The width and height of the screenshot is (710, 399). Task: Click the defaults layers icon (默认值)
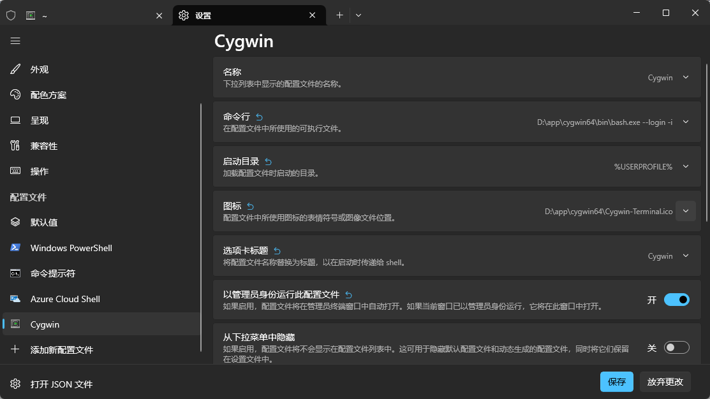tap(15, 222)
